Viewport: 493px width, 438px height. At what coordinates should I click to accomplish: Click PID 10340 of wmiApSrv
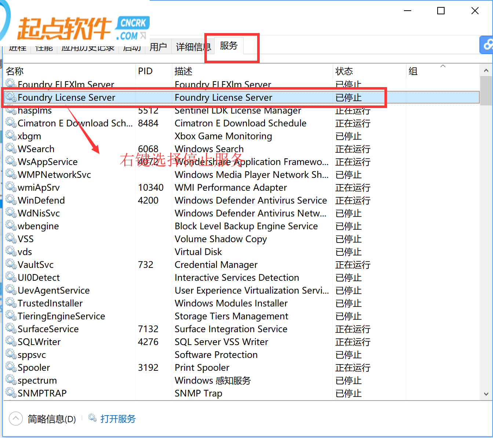151,187
